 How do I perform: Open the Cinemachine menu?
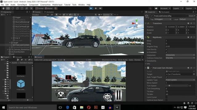[x=45, y=5]
